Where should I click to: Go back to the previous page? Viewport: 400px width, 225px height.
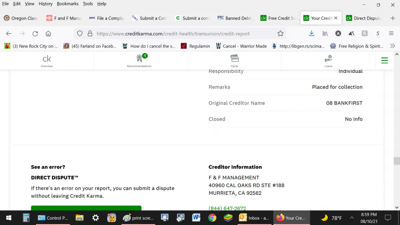pyautogui.click(x=9, y=33)
